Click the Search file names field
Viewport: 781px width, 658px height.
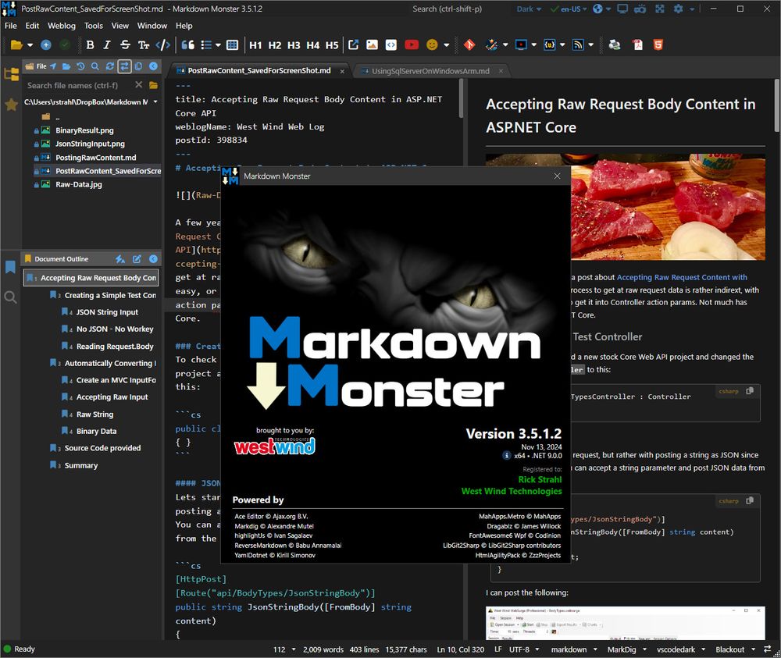pos(80,85)
